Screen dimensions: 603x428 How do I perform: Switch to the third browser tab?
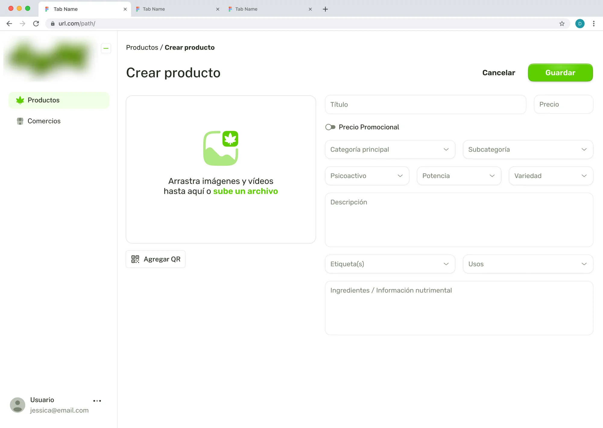point(270,9)
